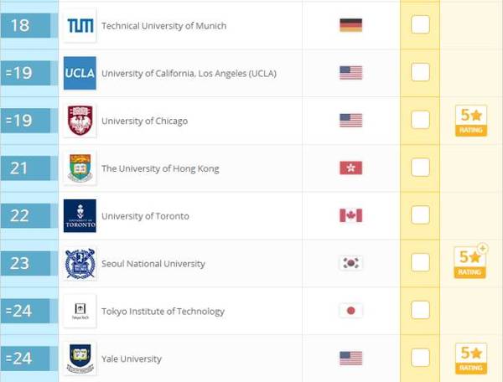The height and width of the screenshot is (382, 503).
Task: Toggle the checkbox for Tokyo Institute of Technology
Action: tap(420, 310)
